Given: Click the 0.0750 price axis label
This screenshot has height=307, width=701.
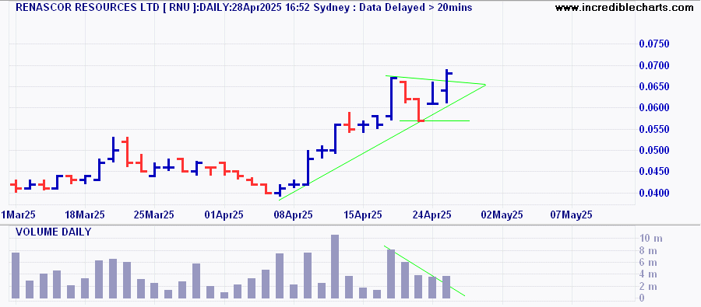Looking at the screenshot, I should (x=654, y=44).
